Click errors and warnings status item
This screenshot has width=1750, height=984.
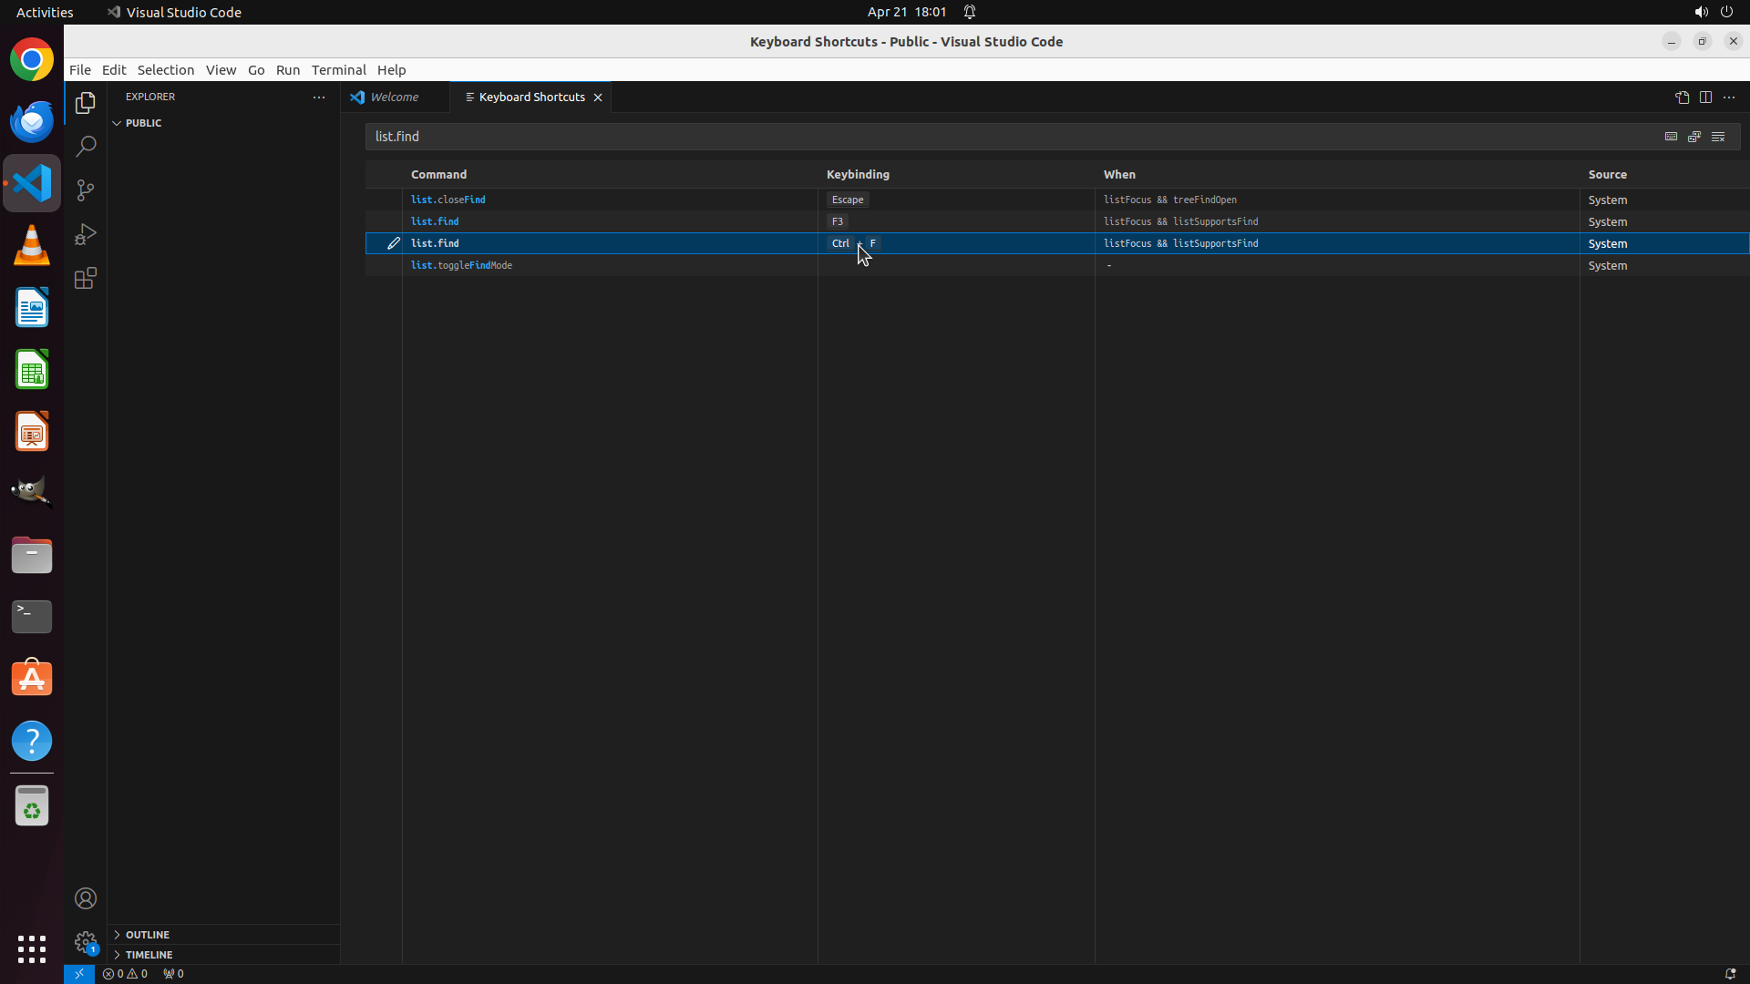click(125, 974)
